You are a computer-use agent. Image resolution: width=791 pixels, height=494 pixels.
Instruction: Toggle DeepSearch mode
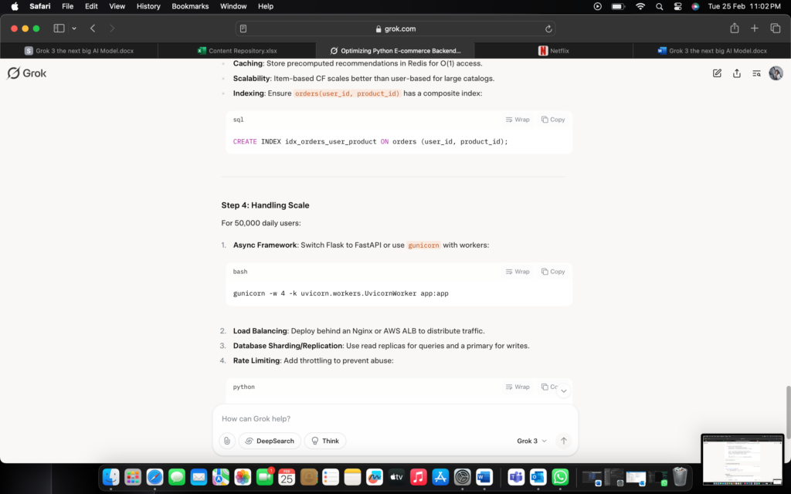click(270, 441)
